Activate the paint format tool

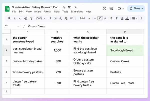[31, 18]
